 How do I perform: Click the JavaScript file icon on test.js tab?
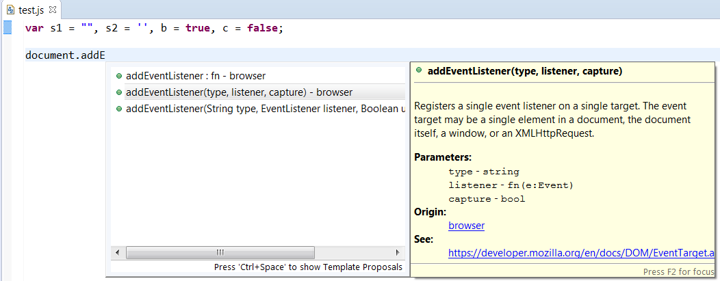pos(10,10)
